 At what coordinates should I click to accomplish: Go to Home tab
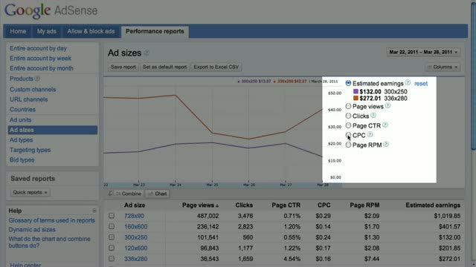click(x=18, y=31)
